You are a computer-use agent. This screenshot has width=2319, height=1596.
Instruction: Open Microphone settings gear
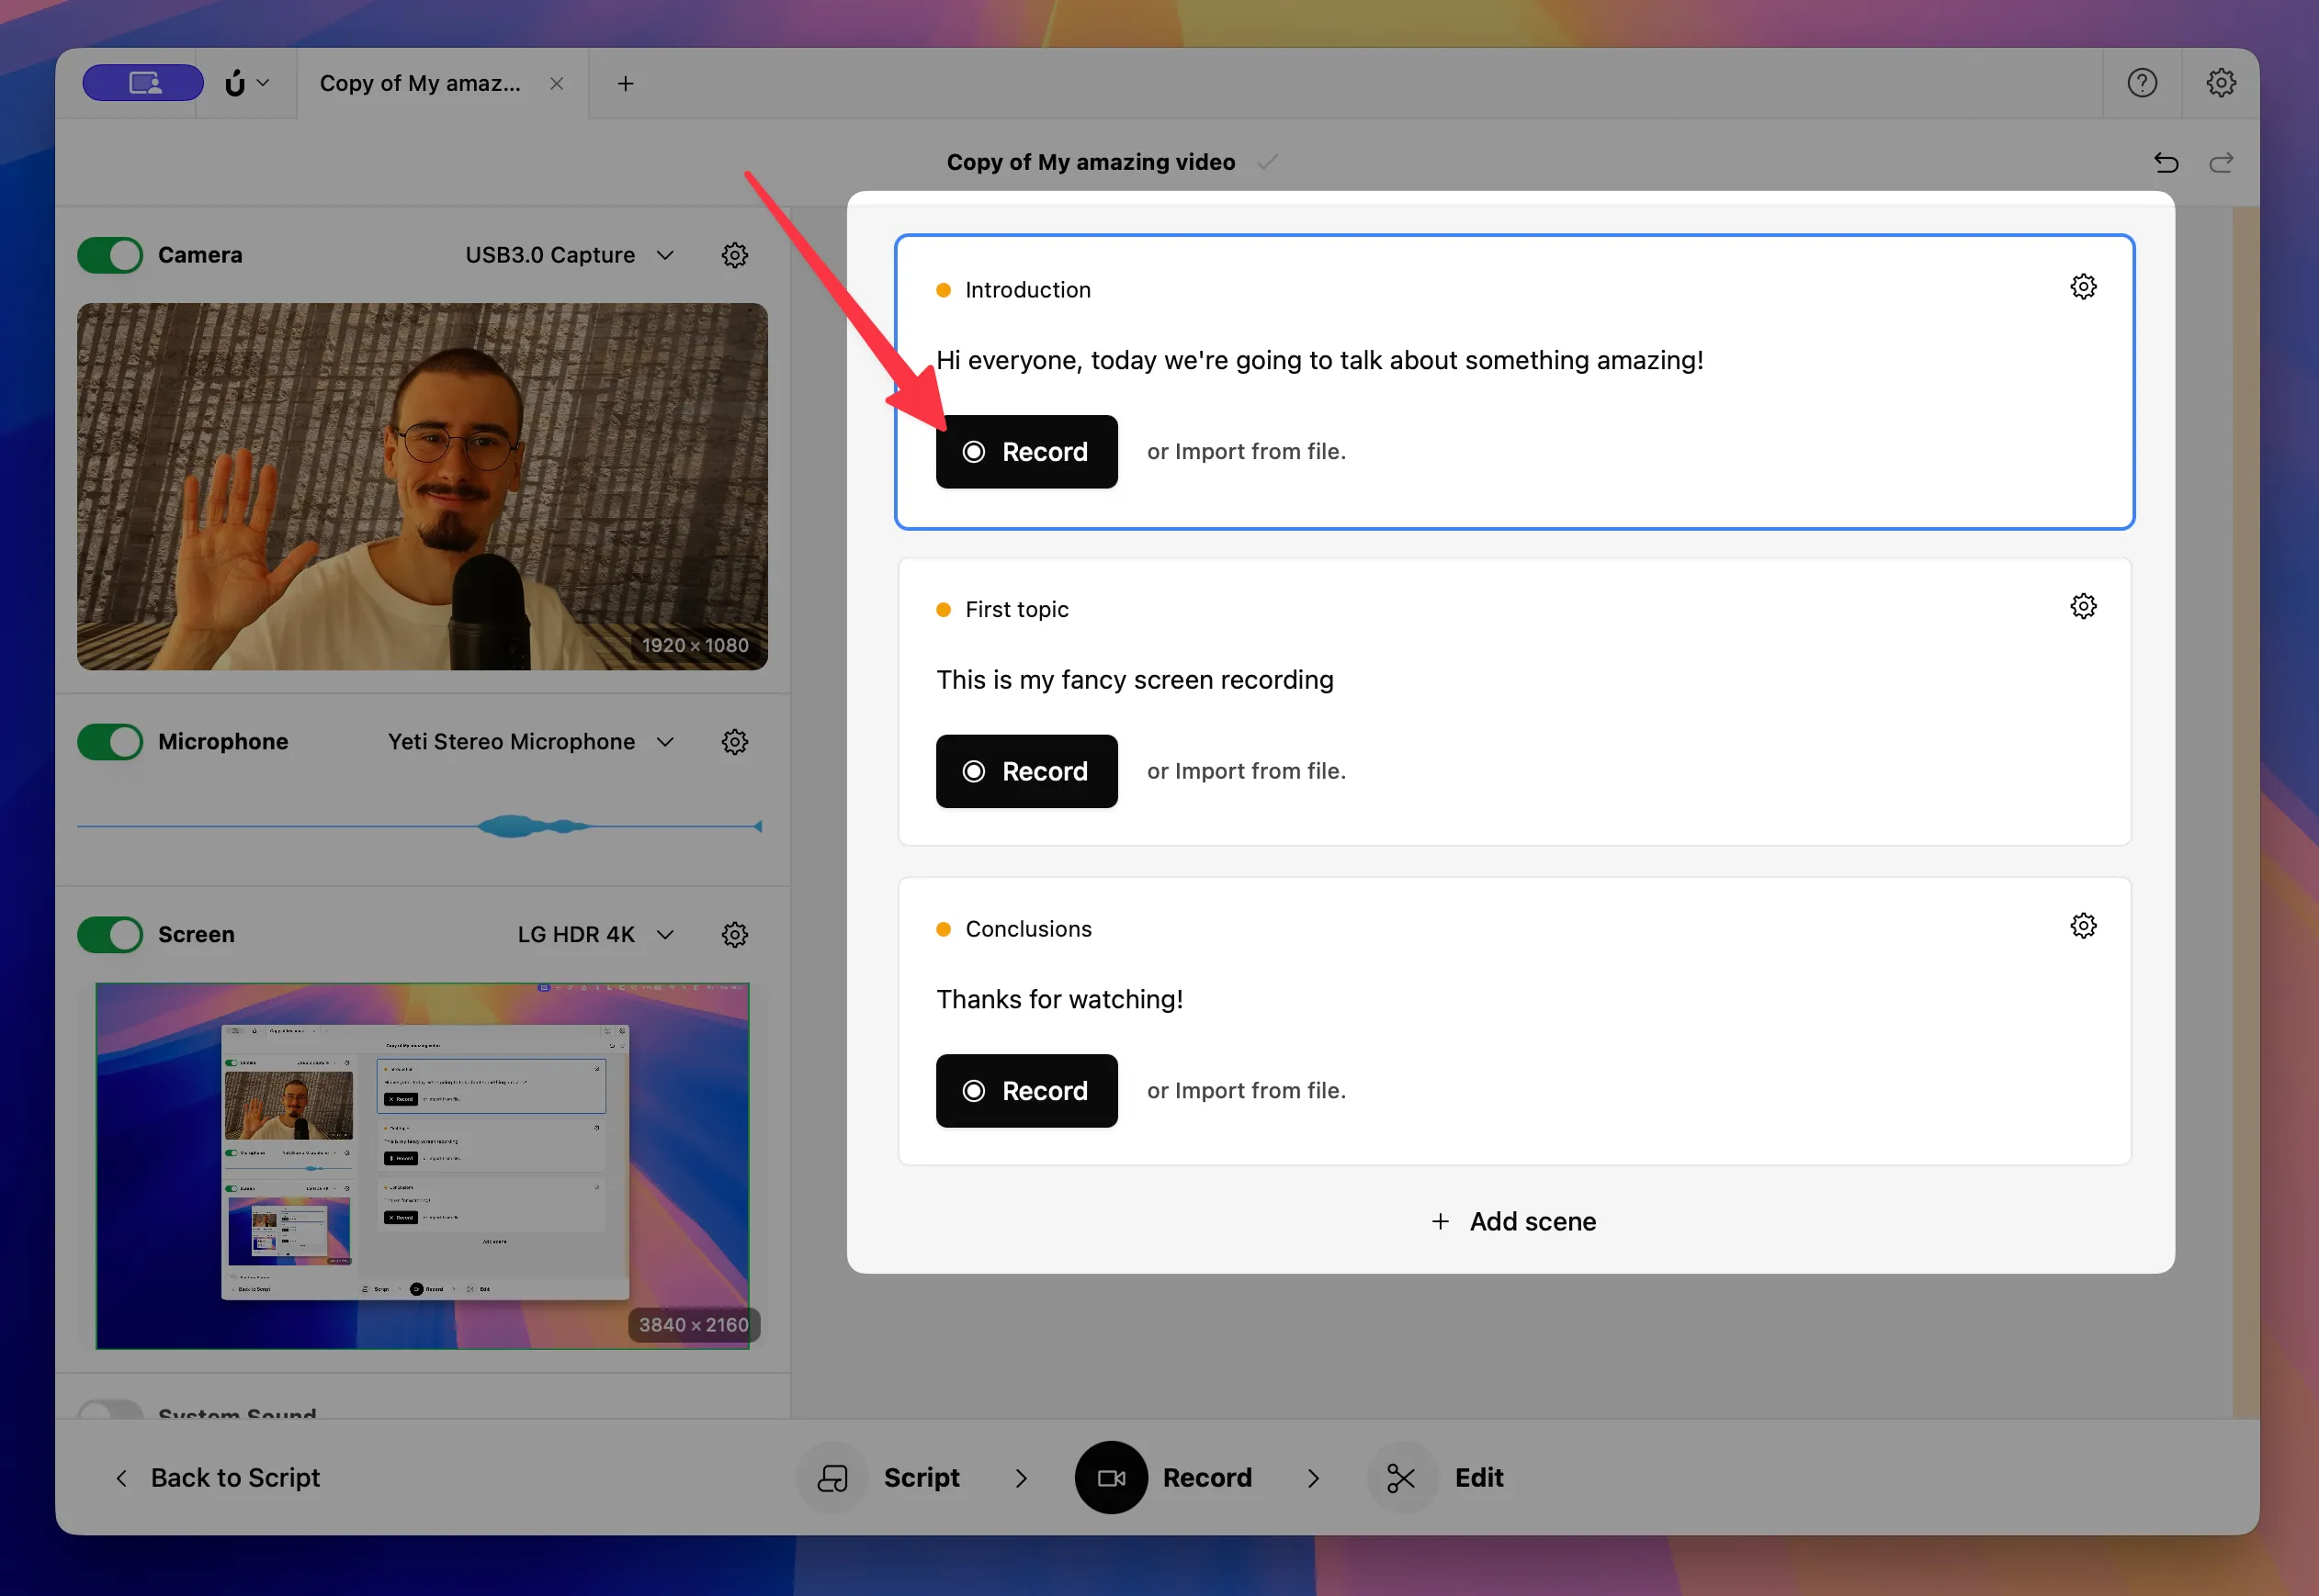[734, 742]
